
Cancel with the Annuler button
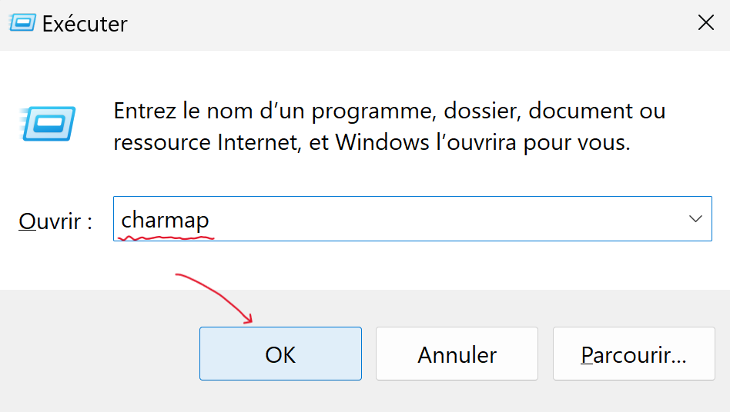click(457, 354)
